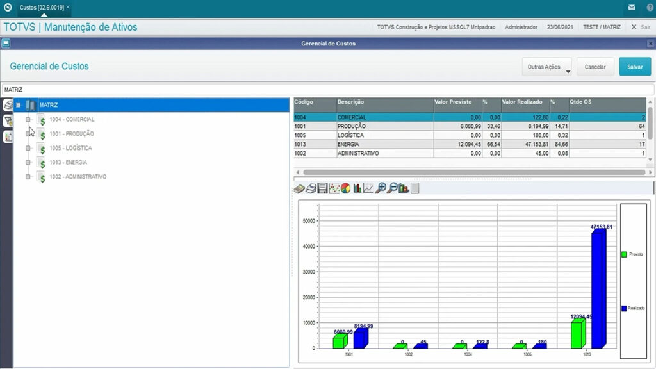Viewport: 656px width, 369px height.
Task: Click the TOTVS logo icon in top-left corner
Action: (8, 8)
